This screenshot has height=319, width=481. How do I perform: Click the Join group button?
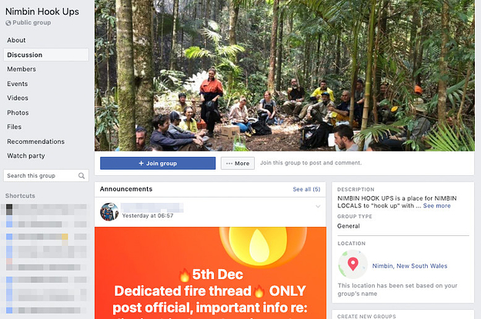[x=158, y=163]
